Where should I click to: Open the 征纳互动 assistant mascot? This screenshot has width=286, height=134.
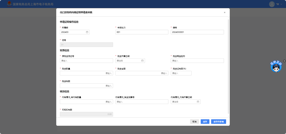pyautogui.click(x=276, y=67)
